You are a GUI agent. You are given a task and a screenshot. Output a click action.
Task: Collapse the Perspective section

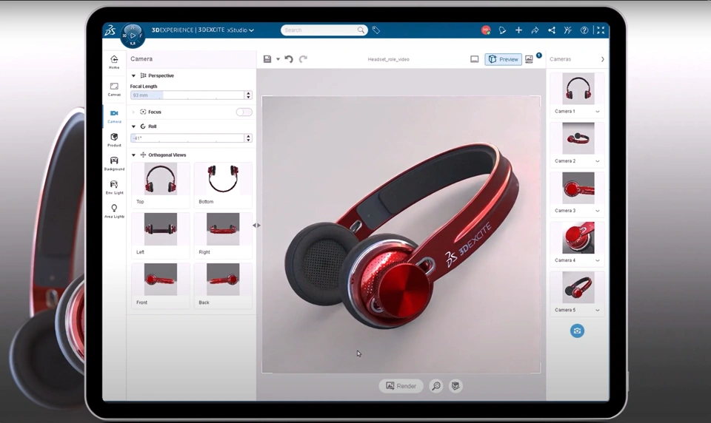click(133, 75)
